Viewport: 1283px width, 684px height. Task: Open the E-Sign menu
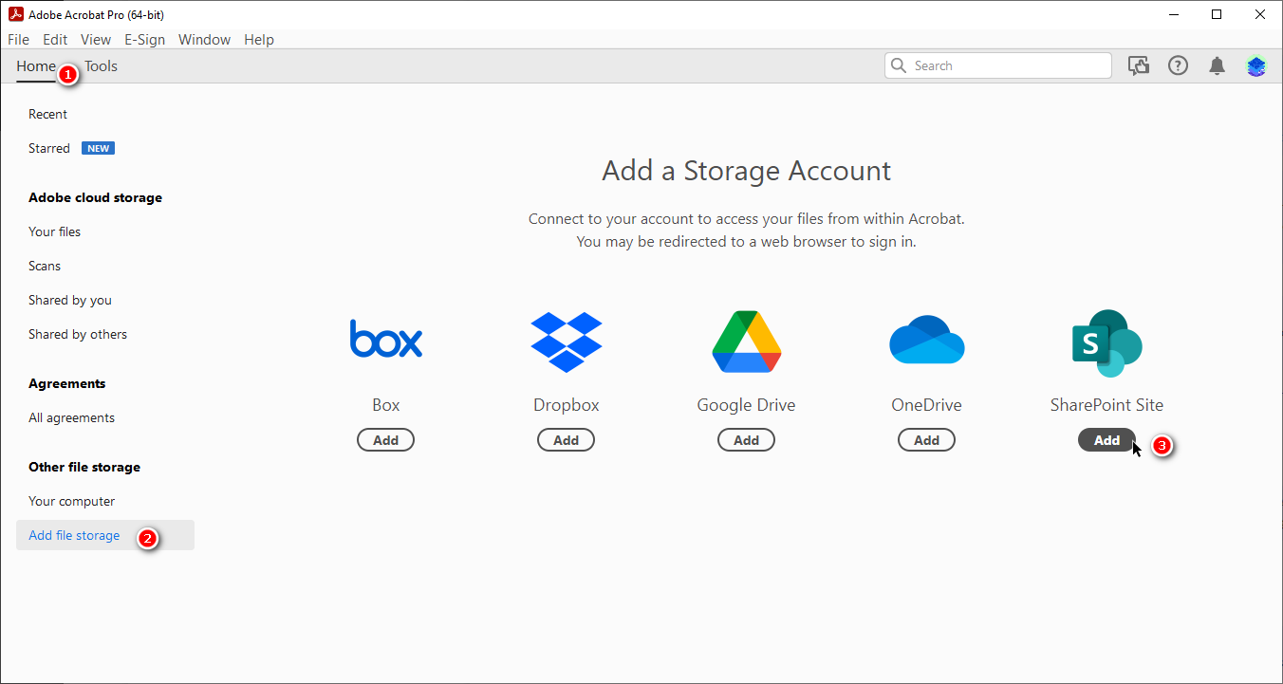tap(144, 40)
